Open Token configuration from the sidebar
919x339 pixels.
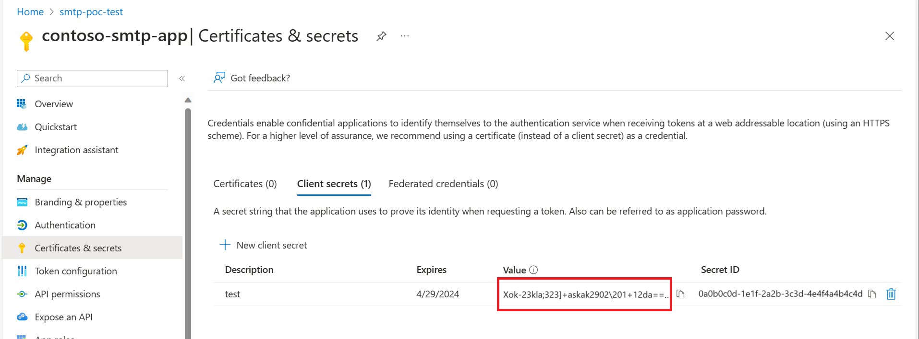coord(75,271)
